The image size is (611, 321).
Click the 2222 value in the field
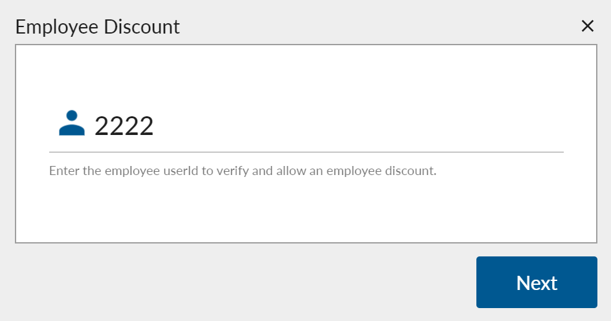point(124,126)
